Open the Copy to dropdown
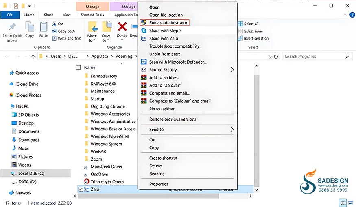The width and height of the screenshot is (356, 207). (x=105, y=38)
